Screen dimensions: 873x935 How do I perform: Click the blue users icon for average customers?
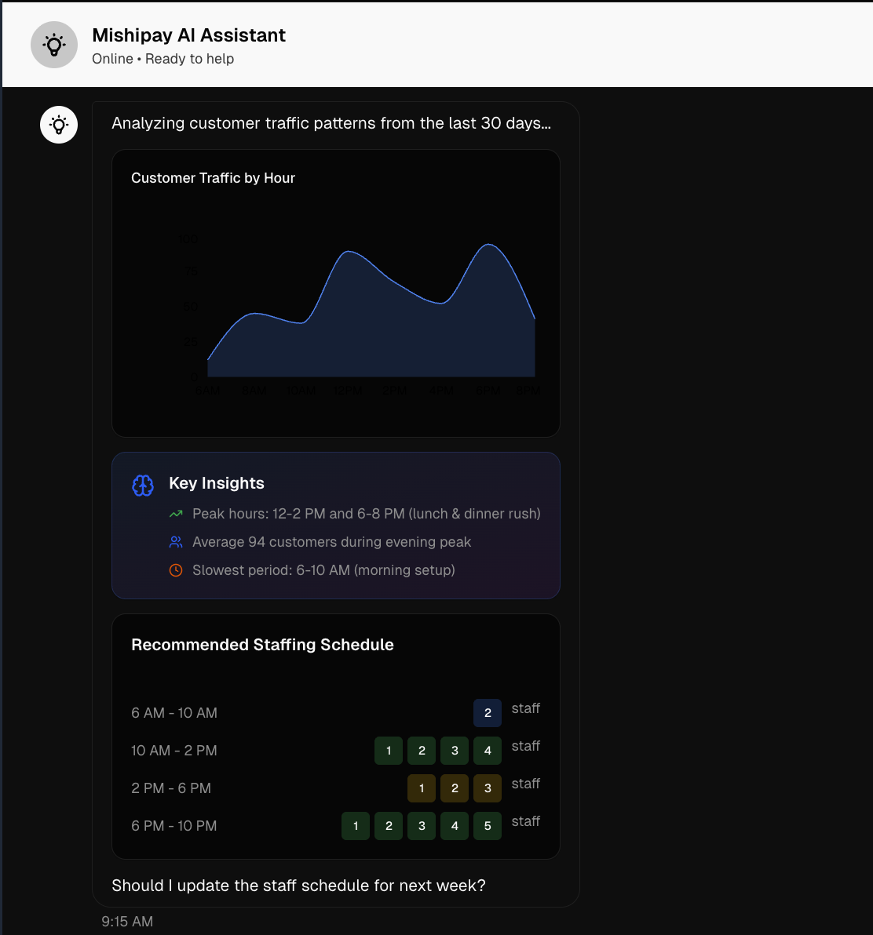175,542
